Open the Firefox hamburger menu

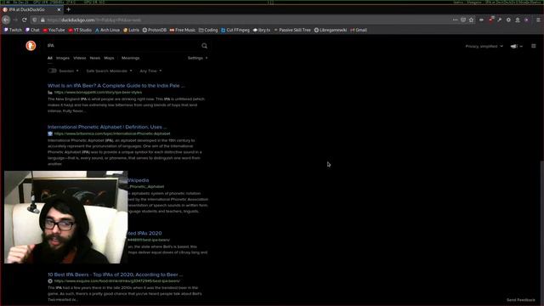[538, 20]
